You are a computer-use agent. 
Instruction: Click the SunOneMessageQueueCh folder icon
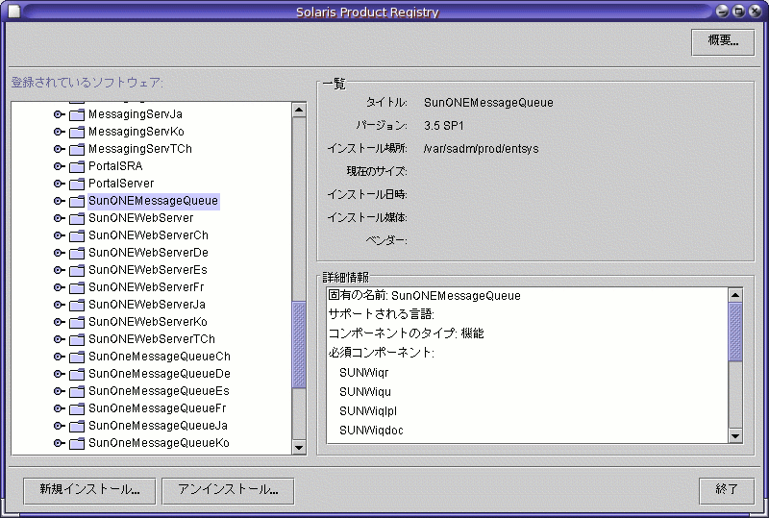point(77,357)
